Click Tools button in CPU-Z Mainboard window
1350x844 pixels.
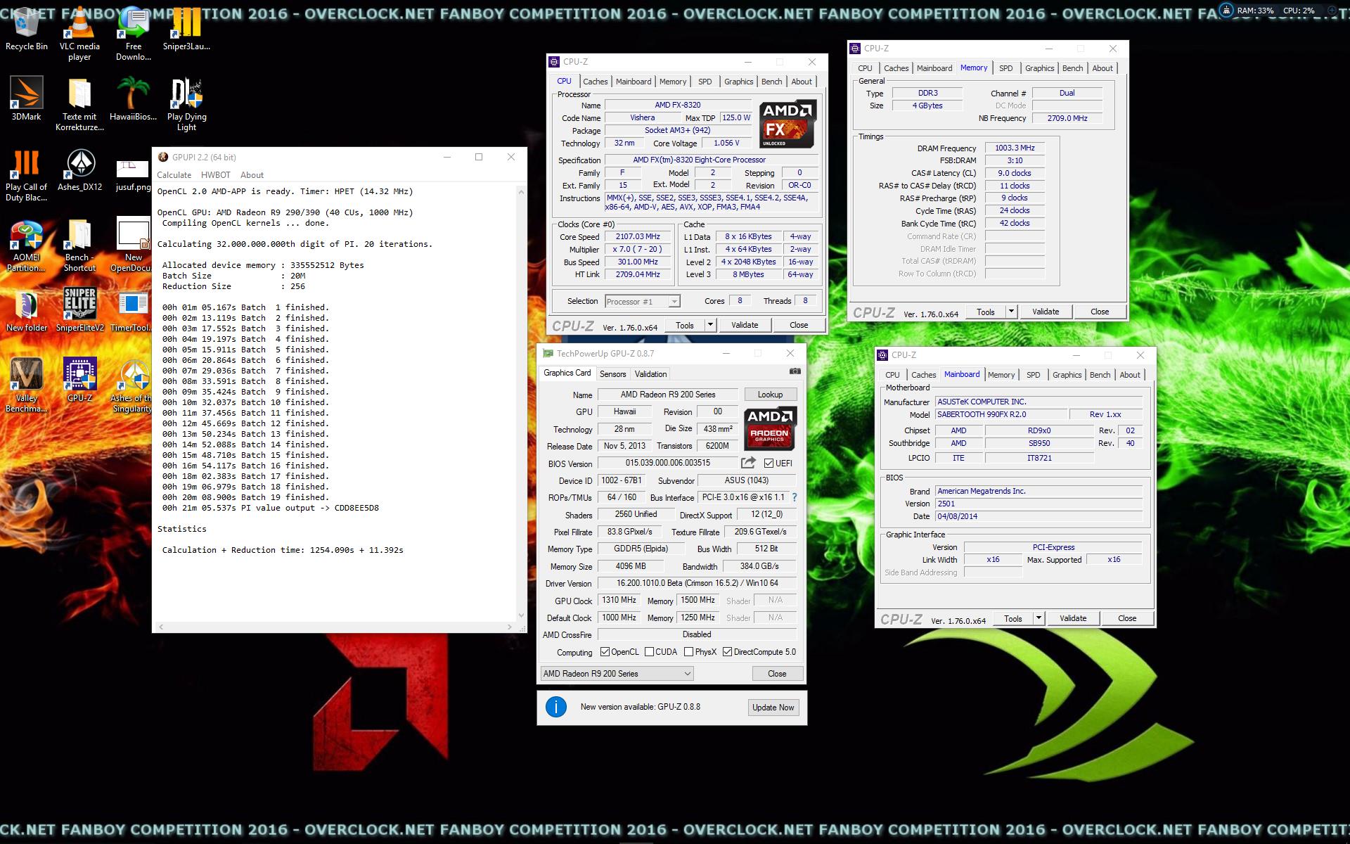(1012, 618)
